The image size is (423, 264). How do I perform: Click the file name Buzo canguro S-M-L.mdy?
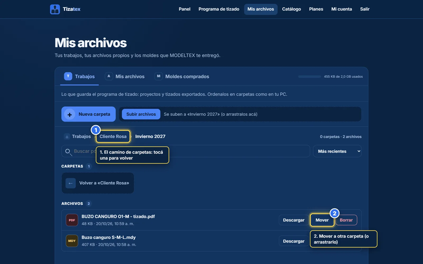coord(109,237)
